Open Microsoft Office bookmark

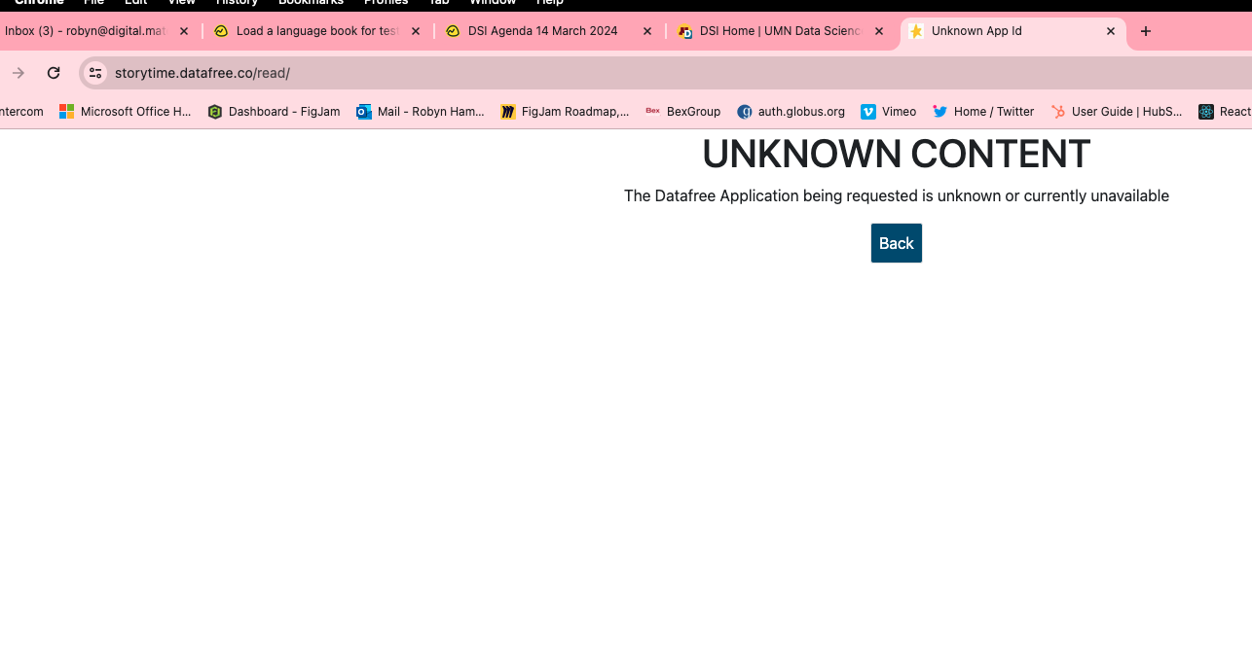pos(126,112)
